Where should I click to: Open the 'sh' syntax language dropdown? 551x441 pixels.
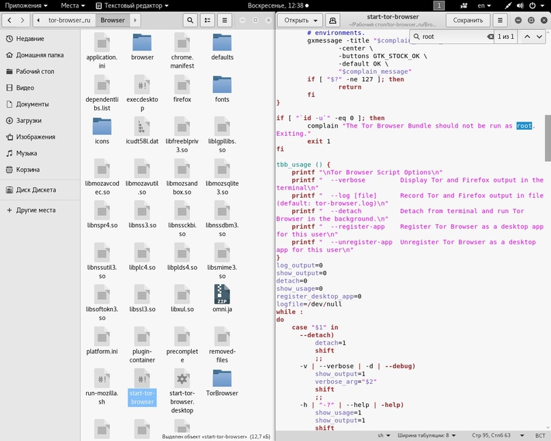click(384, 436)
